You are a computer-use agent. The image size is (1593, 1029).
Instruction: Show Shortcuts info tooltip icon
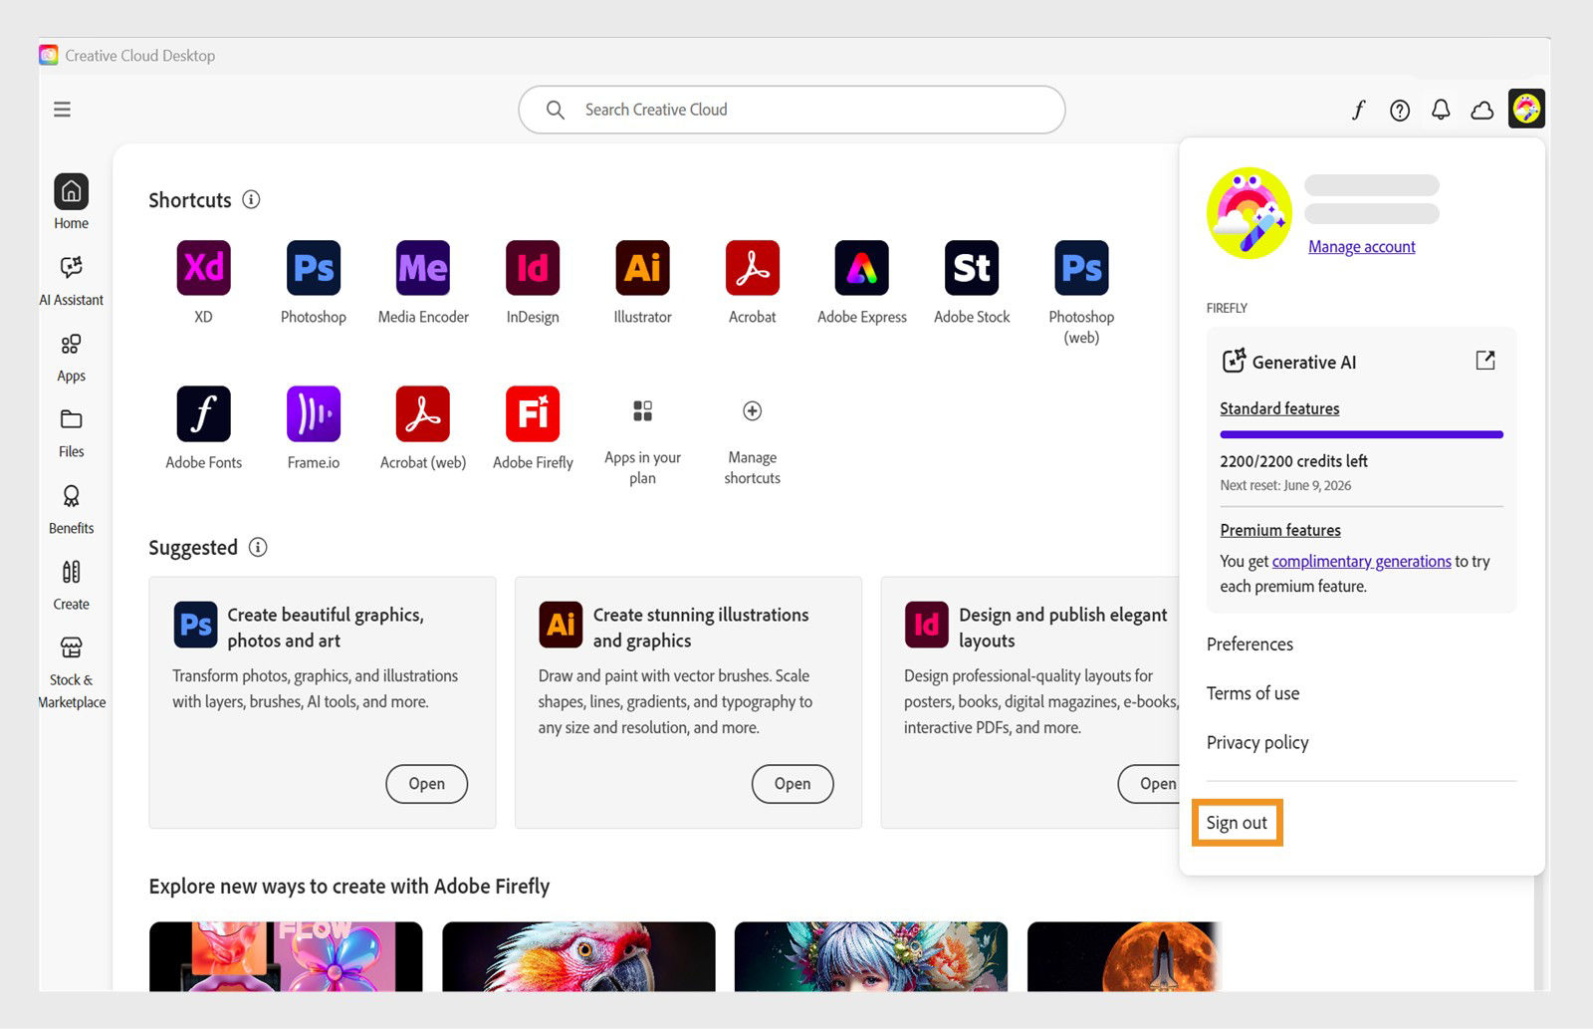(x=252, y=199)
